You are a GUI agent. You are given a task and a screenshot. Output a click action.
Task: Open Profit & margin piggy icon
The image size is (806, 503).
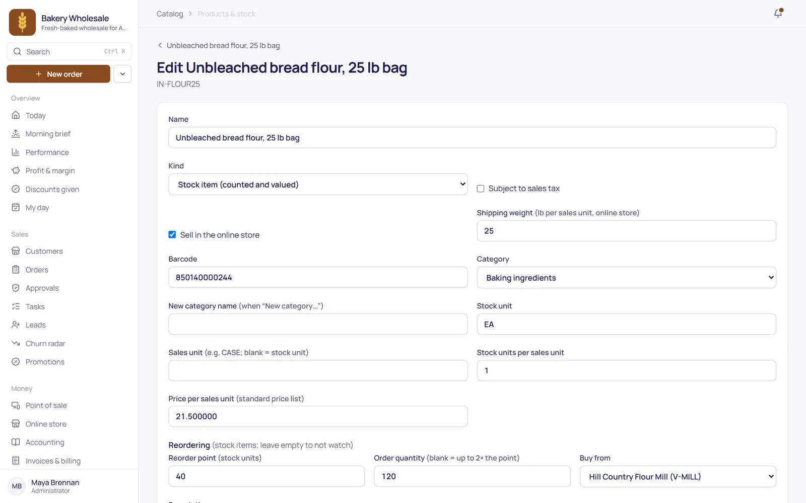pos(16,171)
